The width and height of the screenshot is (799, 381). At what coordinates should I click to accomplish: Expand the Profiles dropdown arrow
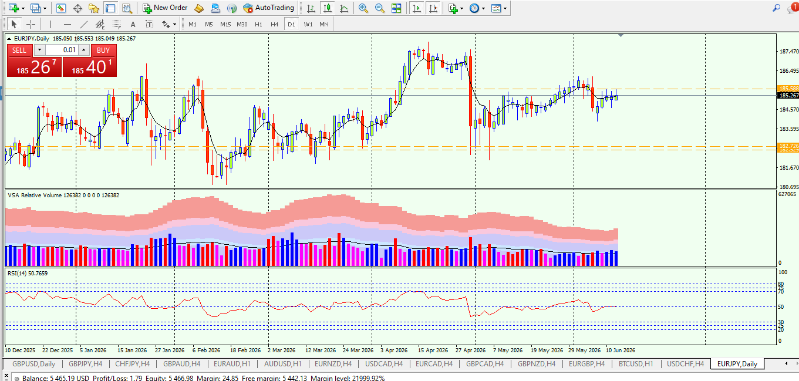pyautogui.click(x=44, y=8)
